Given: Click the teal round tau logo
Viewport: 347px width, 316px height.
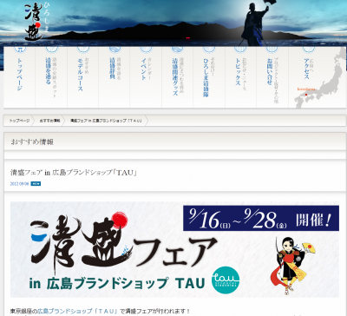Looking at the screenshot, I should pos(226,280).
